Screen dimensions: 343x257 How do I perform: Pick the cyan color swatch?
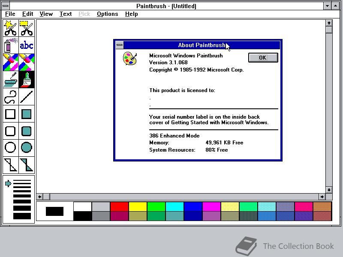(x=175, y=206)
